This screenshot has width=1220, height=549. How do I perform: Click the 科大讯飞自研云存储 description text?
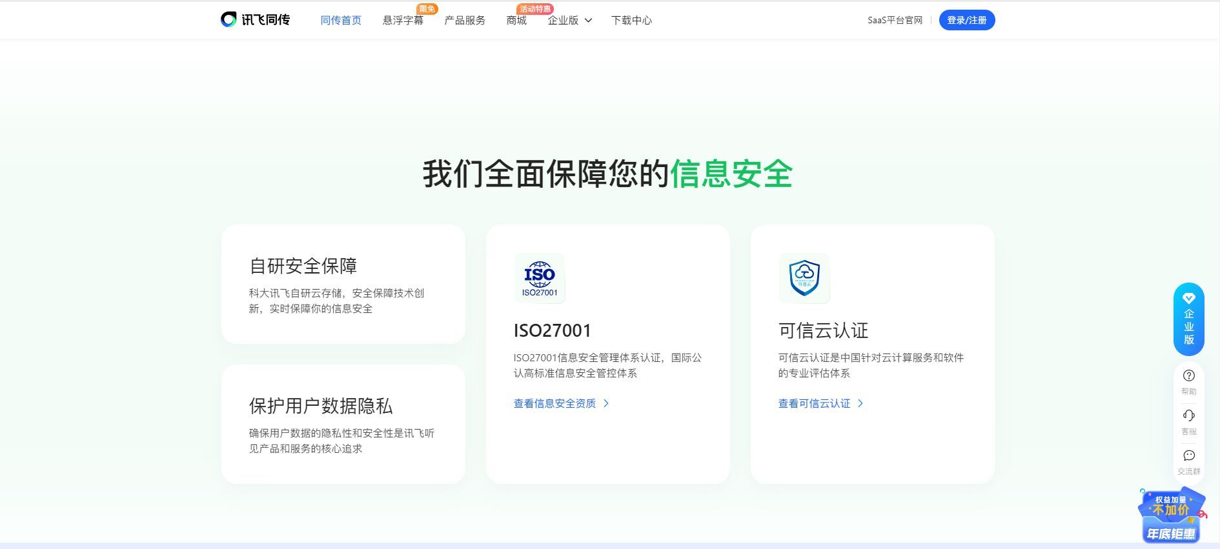click(337, 301)
